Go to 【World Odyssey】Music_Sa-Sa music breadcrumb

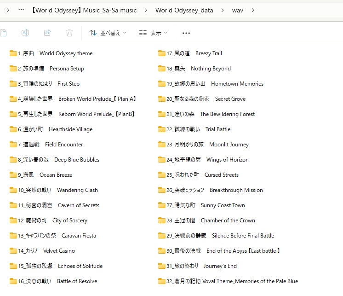[84, 10]
